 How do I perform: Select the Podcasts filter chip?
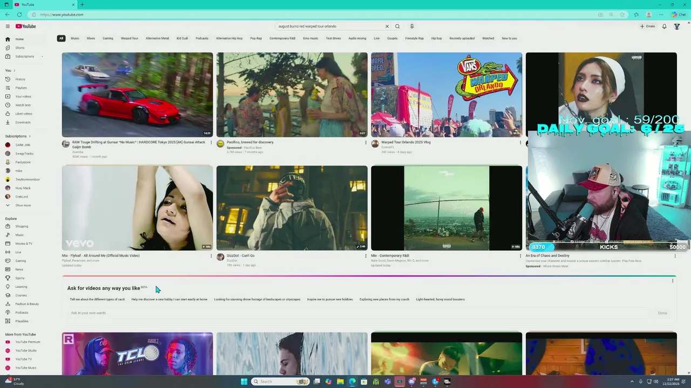click(202, 38)
